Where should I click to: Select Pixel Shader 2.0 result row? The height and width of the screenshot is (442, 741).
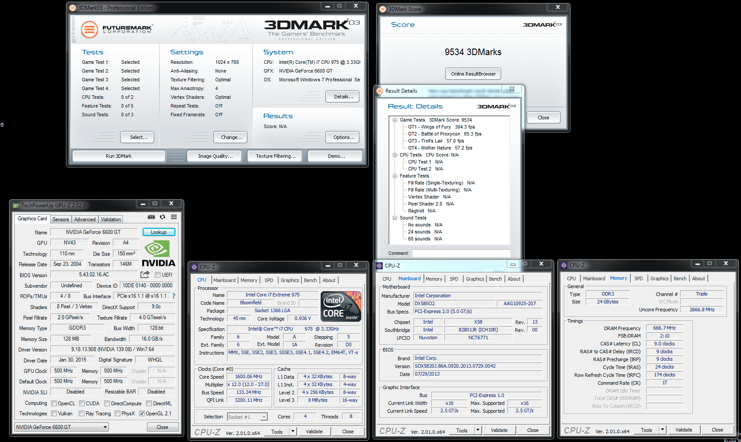[x=431, y=204]
